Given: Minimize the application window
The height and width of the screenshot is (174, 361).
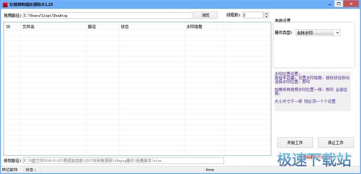Looking at the screenshot, I should pyautogui.click(x=330, y=4).
